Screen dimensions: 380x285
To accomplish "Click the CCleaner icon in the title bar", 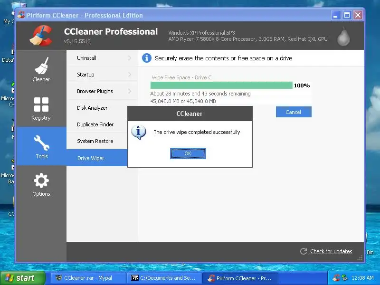I will (21, 15).
